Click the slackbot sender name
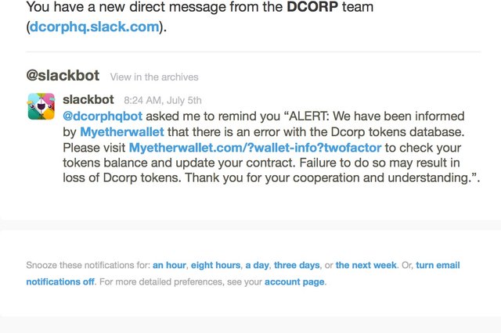 click(x=88, y=99)
